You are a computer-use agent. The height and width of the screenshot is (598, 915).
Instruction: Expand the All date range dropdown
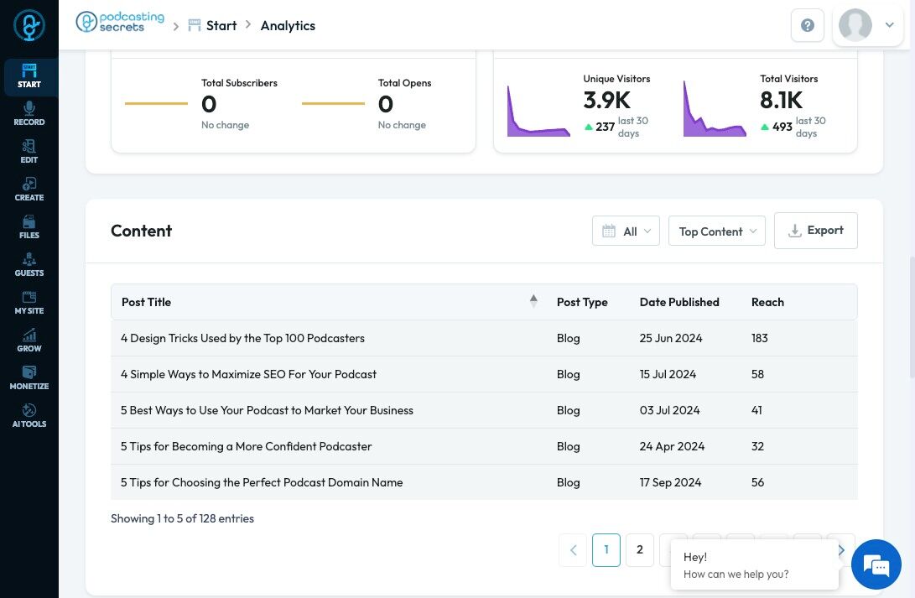(x=626, y=231)
